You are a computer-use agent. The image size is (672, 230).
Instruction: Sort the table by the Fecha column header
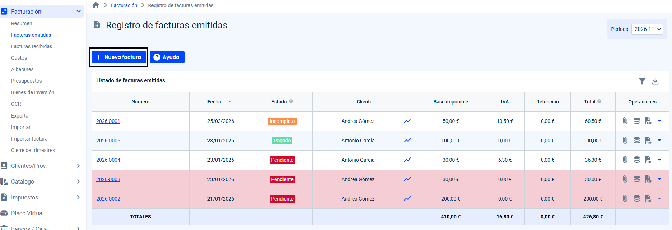[214, 102]
